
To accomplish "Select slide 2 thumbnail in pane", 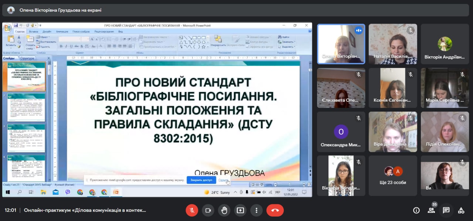I will click(x=25, y=108).
